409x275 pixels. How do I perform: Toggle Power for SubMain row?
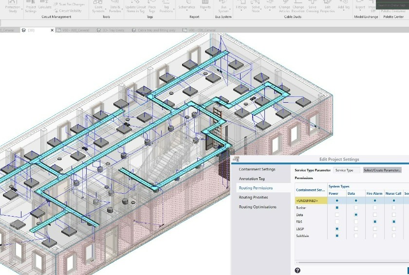click(x=337, y=236)
